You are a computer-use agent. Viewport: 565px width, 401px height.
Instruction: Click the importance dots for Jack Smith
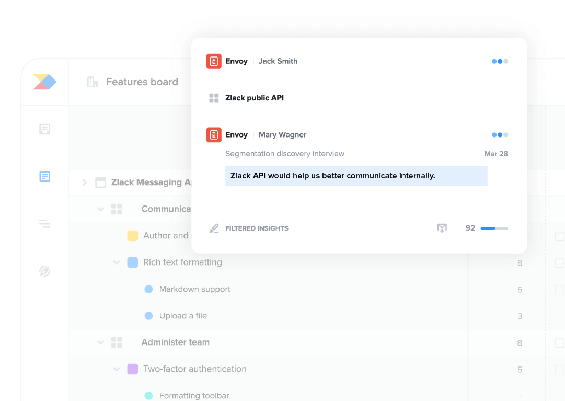500,61
